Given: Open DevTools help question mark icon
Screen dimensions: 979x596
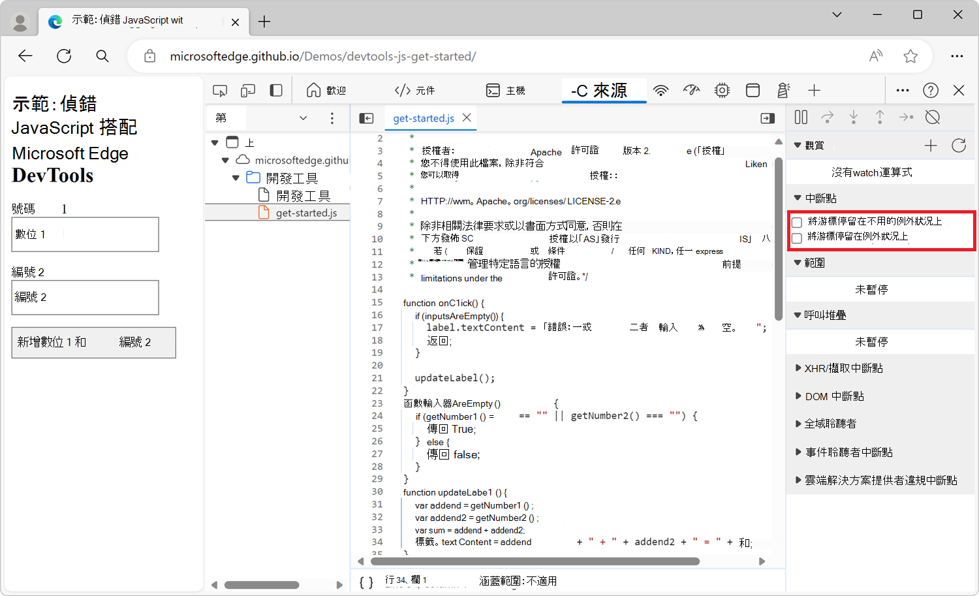Looking at the screenshot, I should (x=931, y=90).
